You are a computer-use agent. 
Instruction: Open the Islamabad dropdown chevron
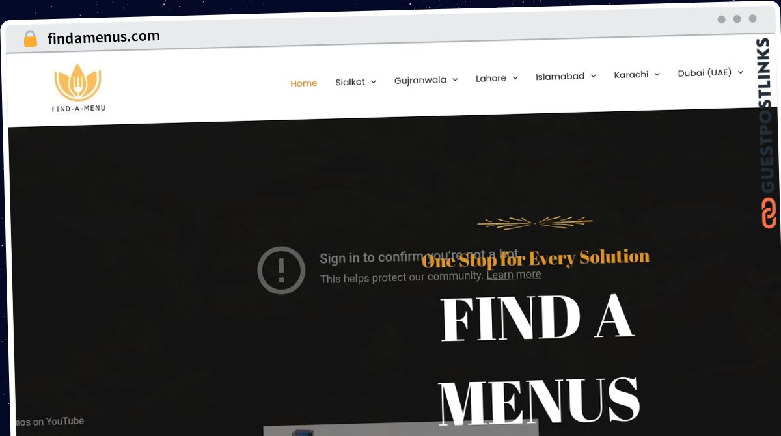pos(593,76)
